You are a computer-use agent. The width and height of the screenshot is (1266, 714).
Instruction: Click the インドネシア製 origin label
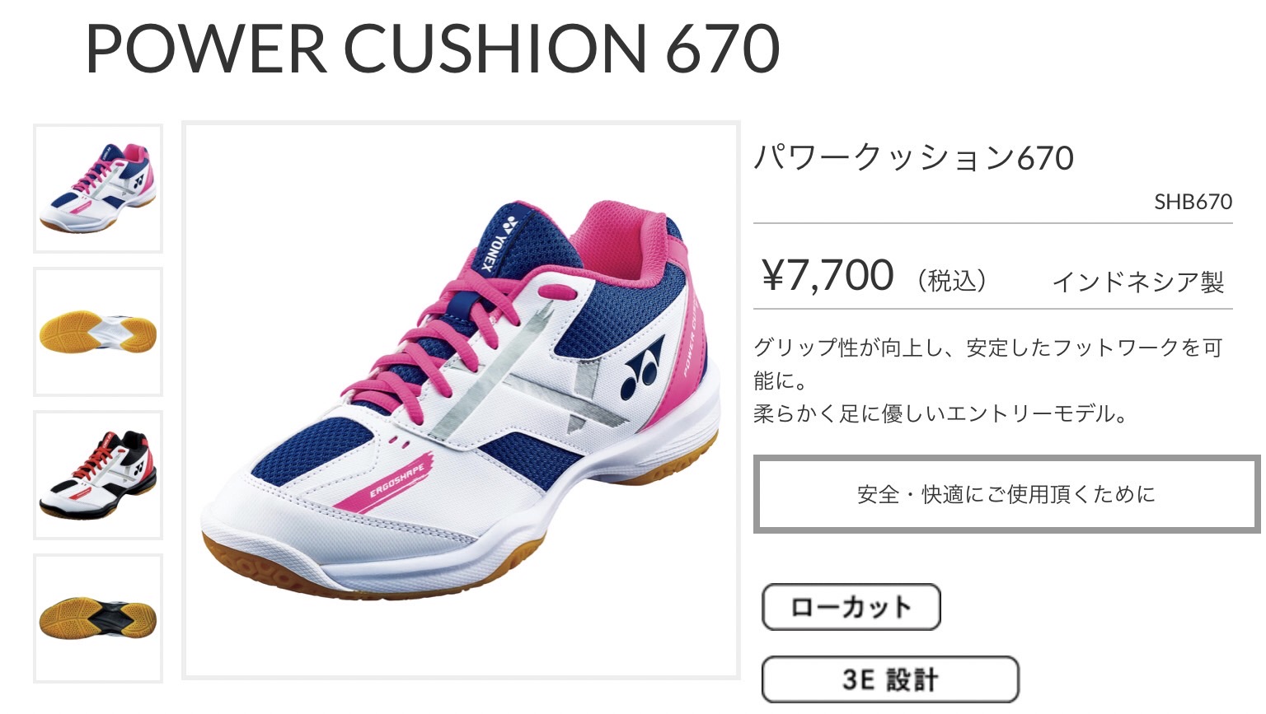(1138, 282)
